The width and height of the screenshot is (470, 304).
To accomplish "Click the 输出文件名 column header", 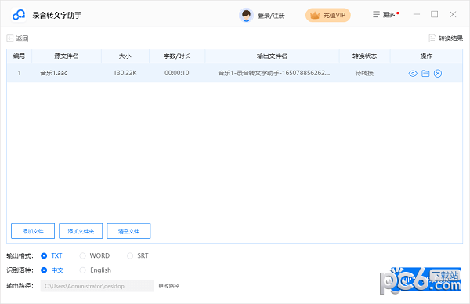I will (272, 56).
